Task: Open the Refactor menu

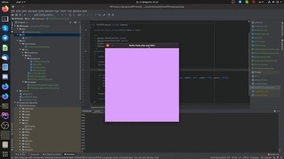Action: click(x=49, y=11)
